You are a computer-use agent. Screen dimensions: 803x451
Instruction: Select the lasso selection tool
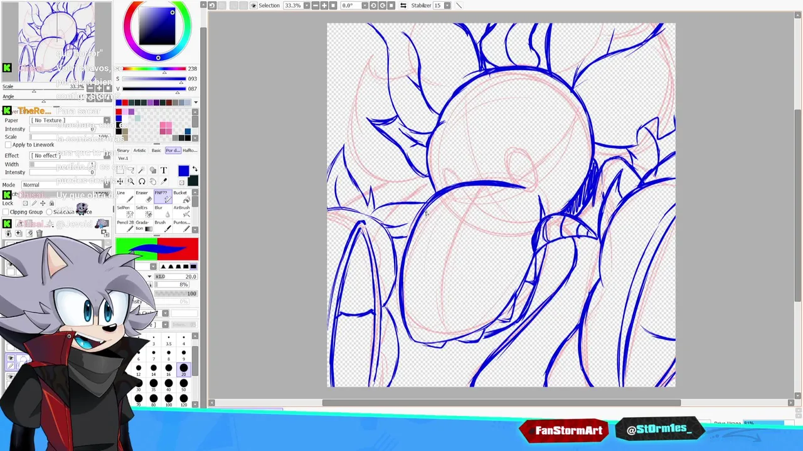point(131,170)
